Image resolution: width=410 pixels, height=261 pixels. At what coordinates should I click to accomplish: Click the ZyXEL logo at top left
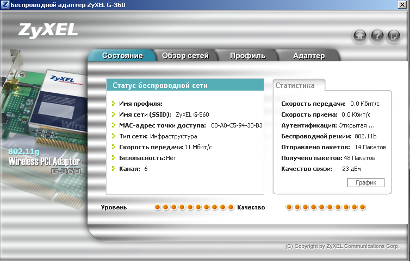tap(48, 30)
